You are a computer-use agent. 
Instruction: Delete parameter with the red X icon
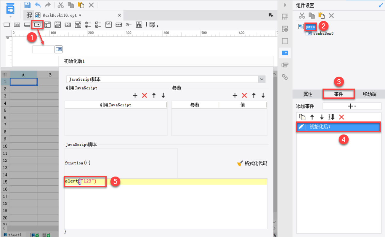pos(244,95)
